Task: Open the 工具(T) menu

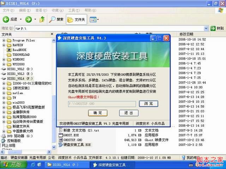Action: coord(74,10)
